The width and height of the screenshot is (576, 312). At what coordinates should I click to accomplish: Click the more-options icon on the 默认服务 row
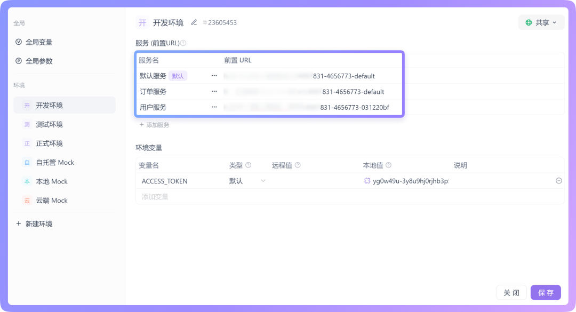point(214,75)
